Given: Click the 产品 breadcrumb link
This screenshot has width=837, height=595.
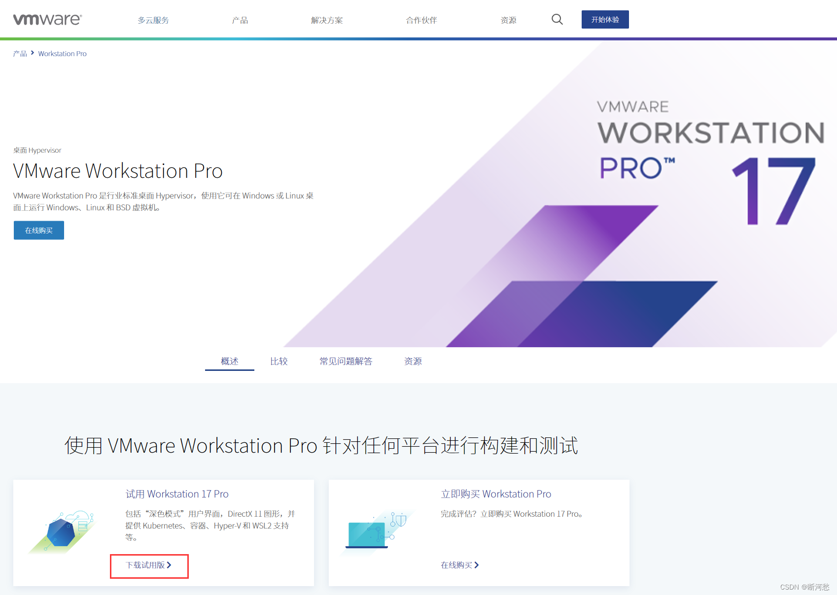Looking at the screenshot, I should (x=19, y=53).
